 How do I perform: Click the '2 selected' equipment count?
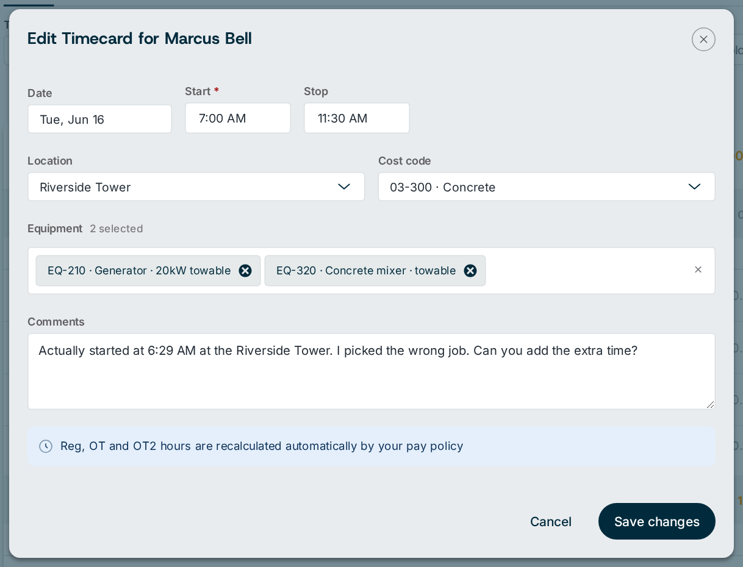tap(117, 229)
